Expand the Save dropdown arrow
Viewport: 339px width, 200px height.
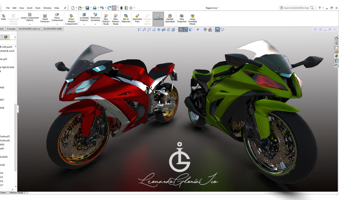click(91, 8)
